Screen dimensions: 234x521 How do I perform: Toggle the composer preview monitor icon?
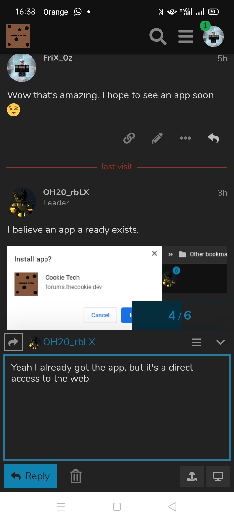click(x=218, y=476)
